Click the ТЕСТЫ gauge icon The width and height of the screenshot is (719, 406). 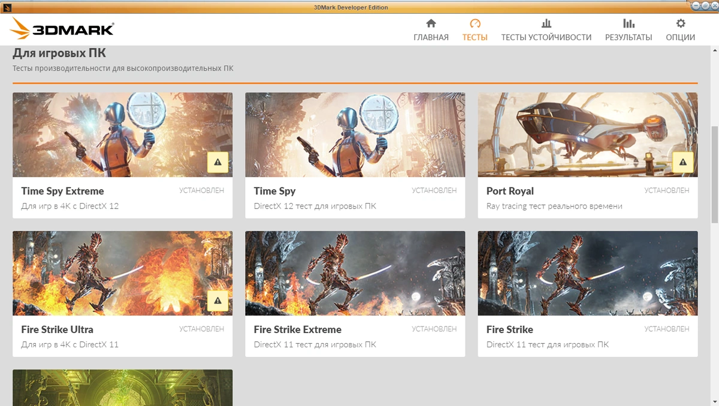point(475,23)
